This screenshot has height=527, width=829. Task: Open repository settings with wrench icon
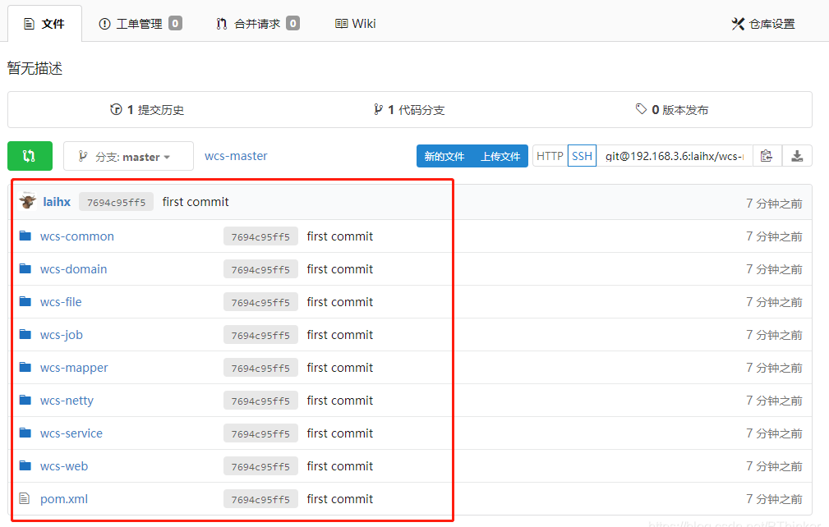763,24
